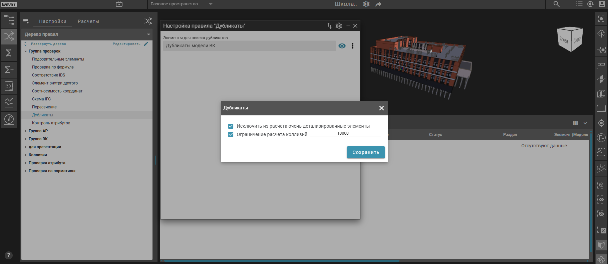Toggle eye visibility for Дубликаты модели ВК
The width and height of the screenshot is (608, 264).
(x=342, y=46)
